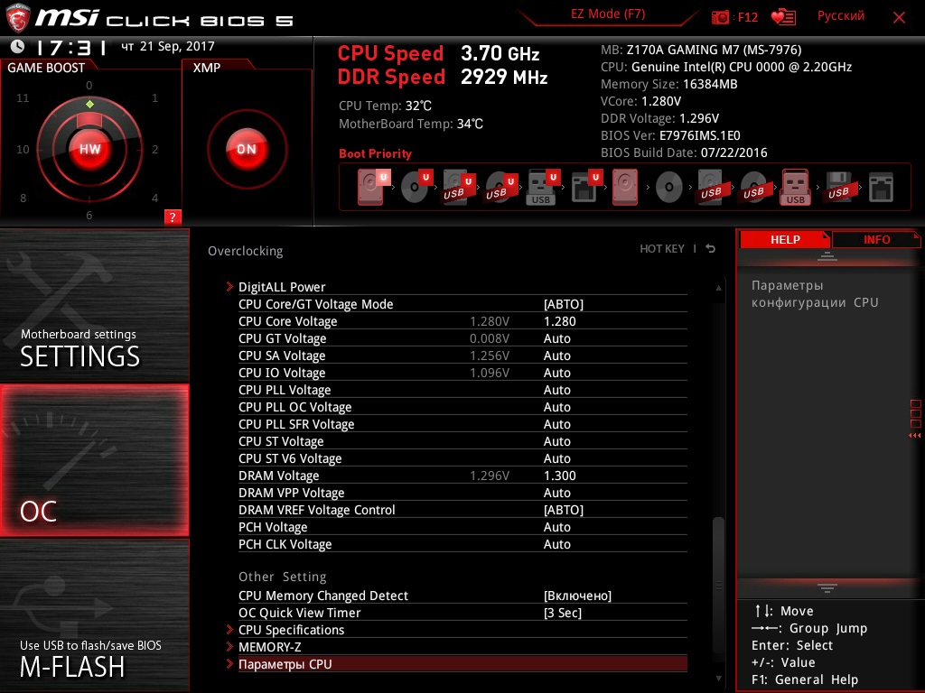
Task: Select the CPU ST Voltage row
Action: point(462,441)
